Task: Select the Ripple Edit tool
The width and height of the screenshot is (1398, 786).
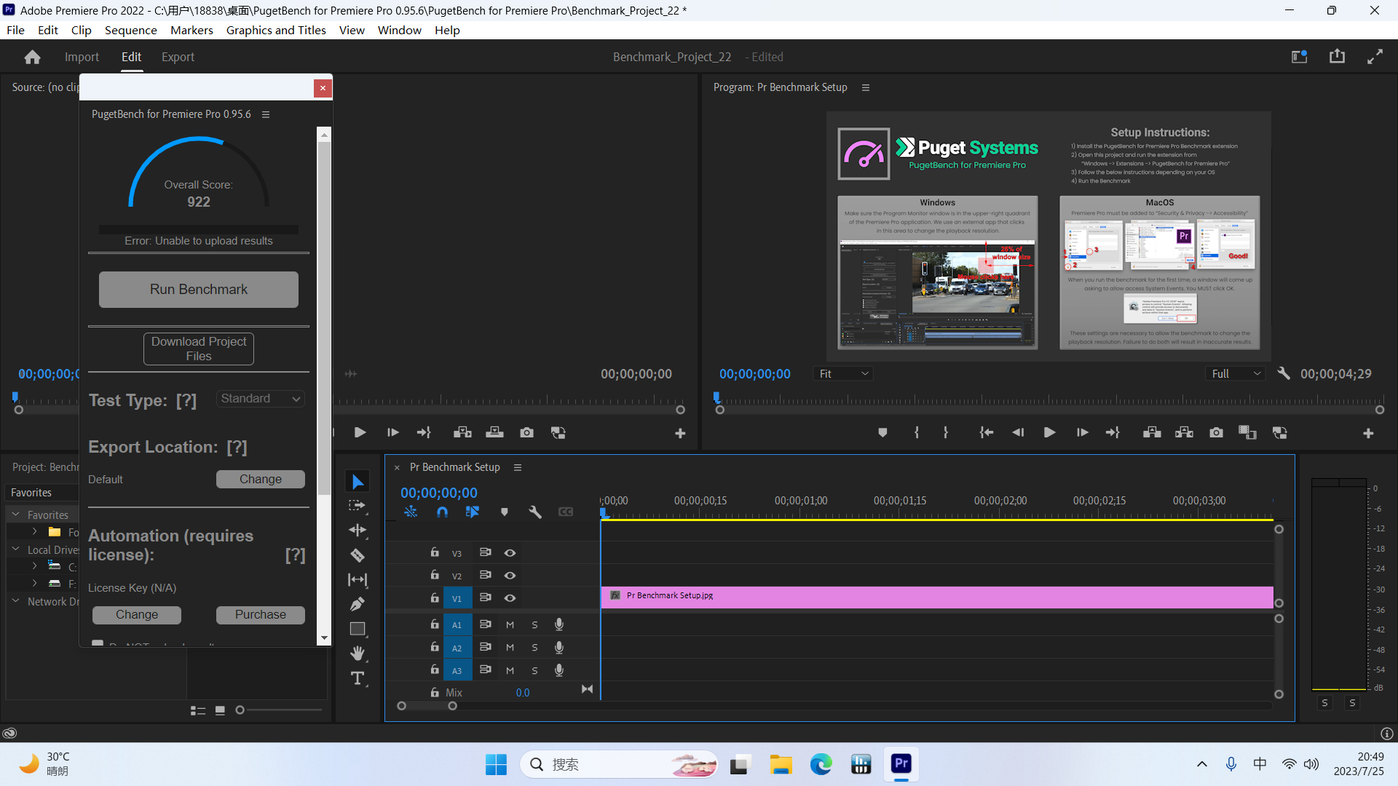Action: coord(358,531)
